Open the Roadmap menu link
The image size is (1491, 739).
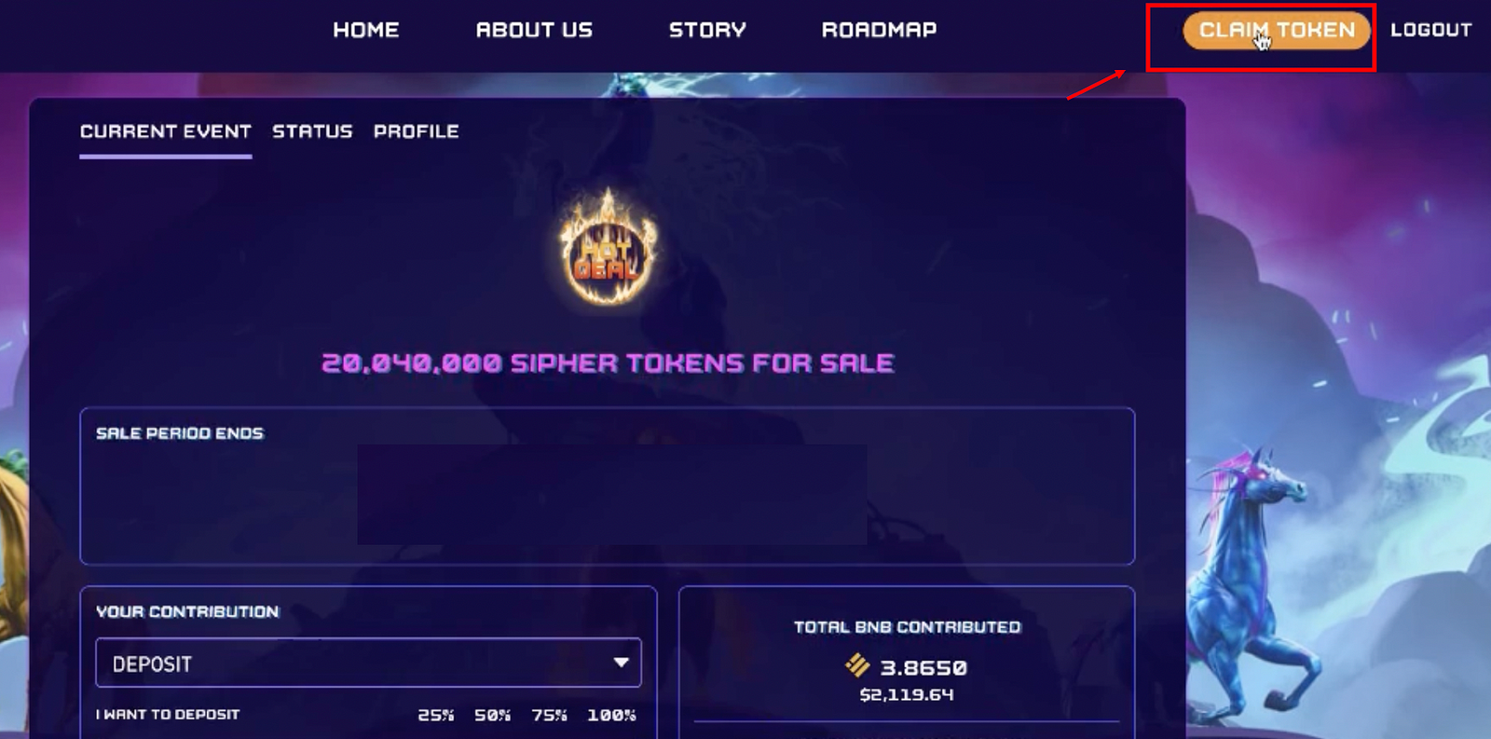[879, 30]
